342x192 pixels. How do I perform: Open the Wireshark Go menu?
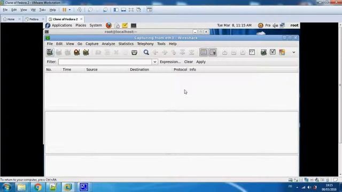(x=80, y=44)
